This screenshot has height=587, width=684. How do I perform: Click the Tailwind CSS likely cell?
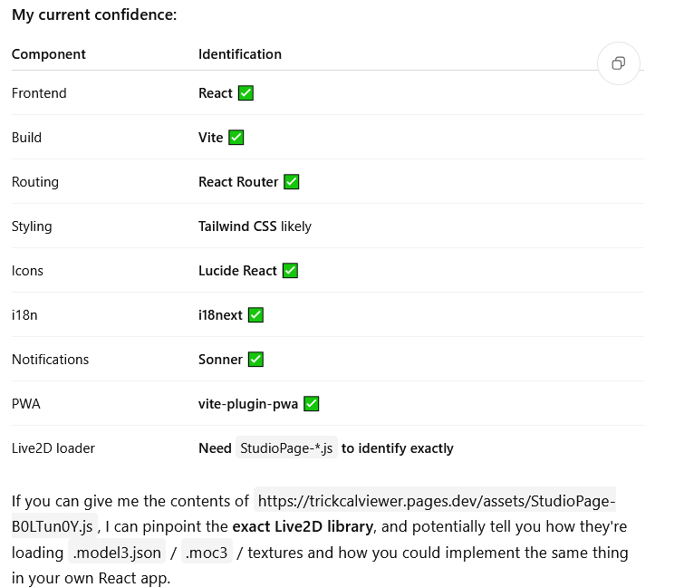(x=255, y=226)
